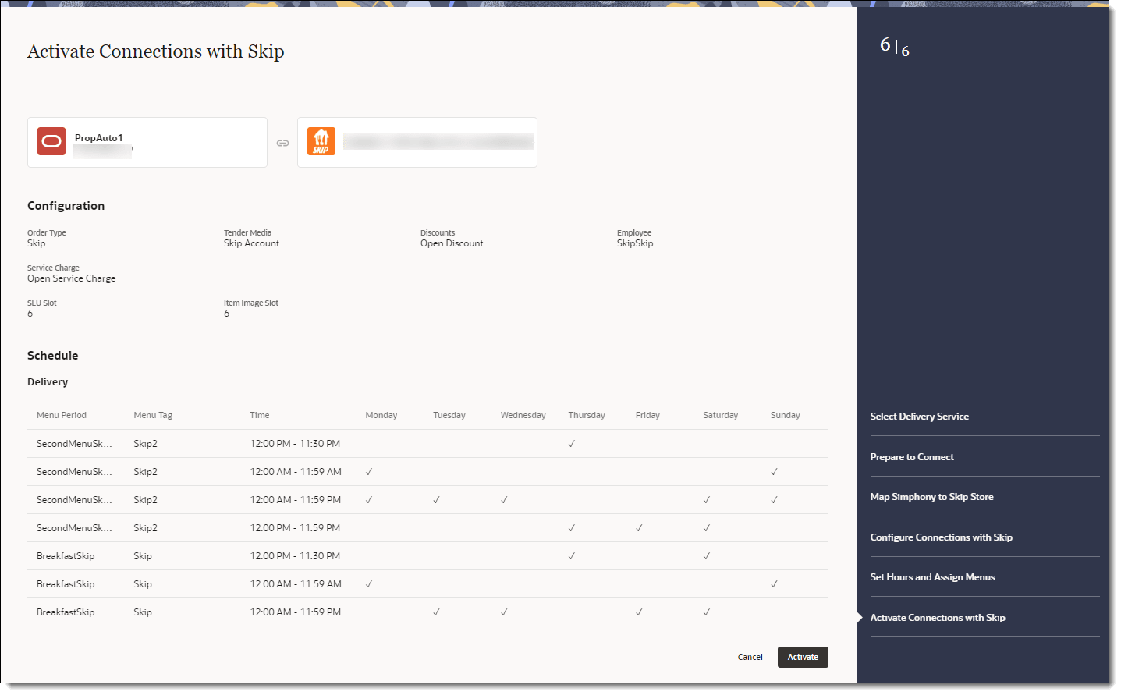
Task: Click Wednesday checkmark in SecondMenuSk 12:00 AM - 11:59 PM row
Action: 504,500
